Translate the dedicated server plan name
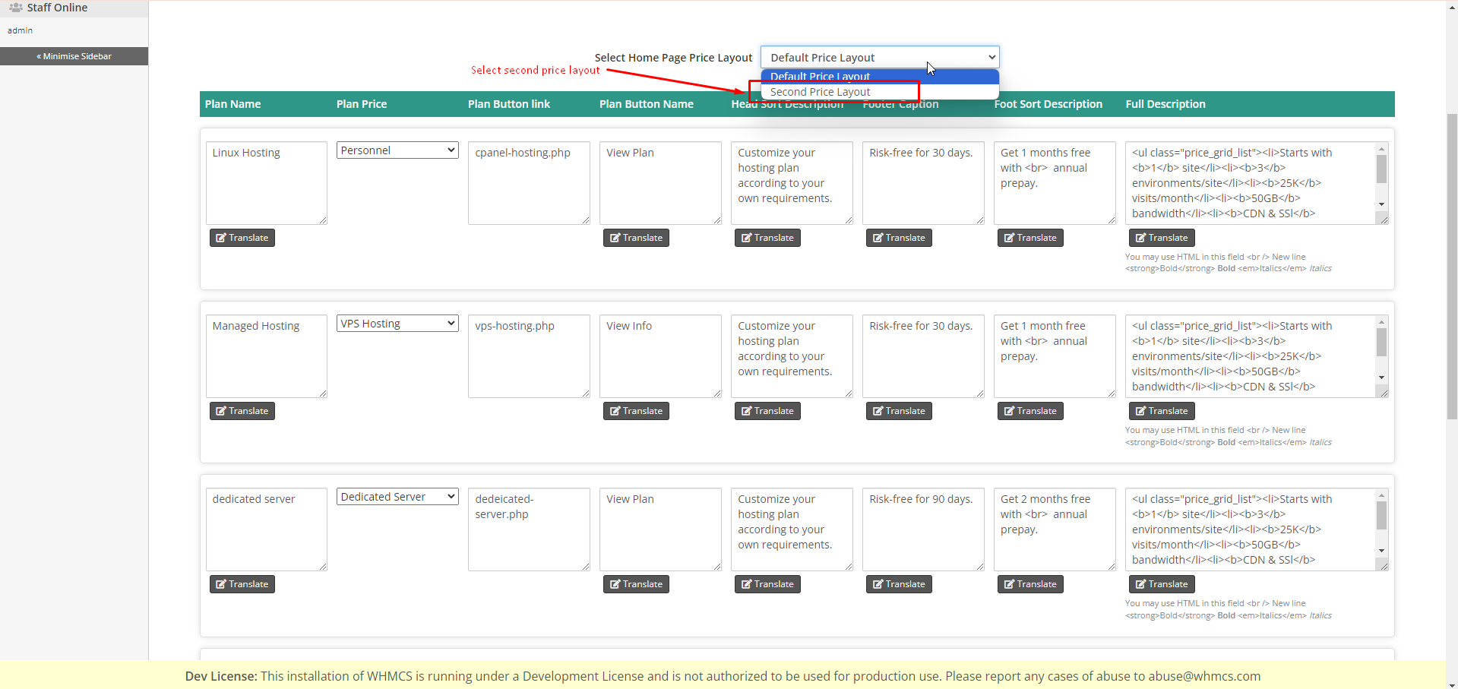Image resolution: width=1458 pixels, height=689 pixels. (242, 584)
